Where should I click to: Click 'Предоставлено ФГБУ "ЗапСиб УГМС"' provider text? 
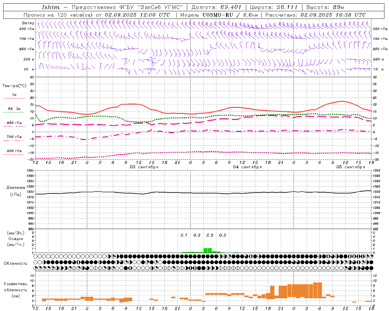pyautogui.click(x=127, y=7)
